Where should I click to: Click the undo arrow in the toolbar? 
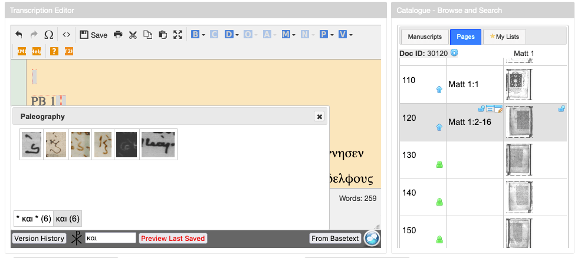[19, 35]
